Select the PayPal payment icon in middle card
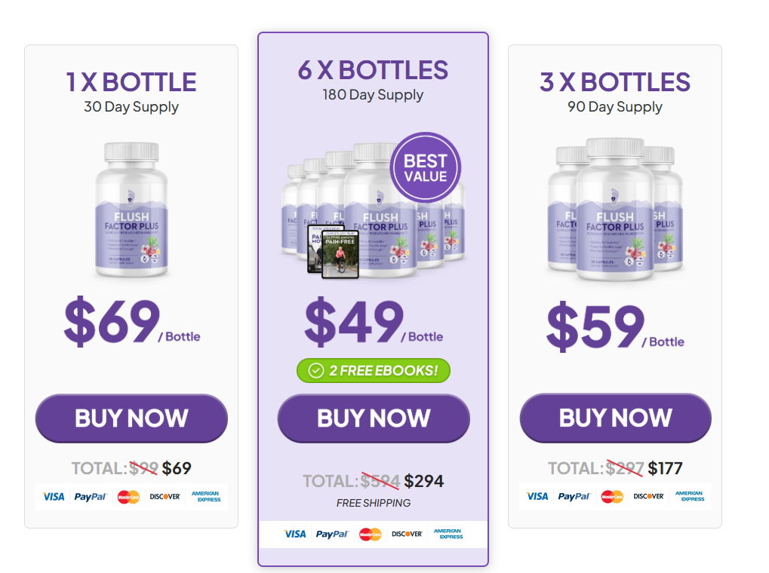Image resolution: width=769 pixels, height=573 pixels. point(334,532)
